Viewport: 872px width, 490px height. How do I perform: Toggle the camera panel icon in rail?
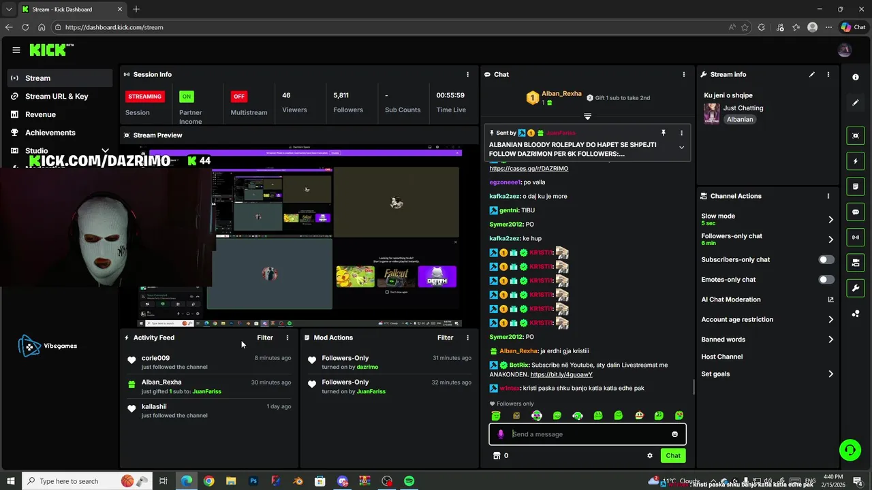tap(856, 263)
